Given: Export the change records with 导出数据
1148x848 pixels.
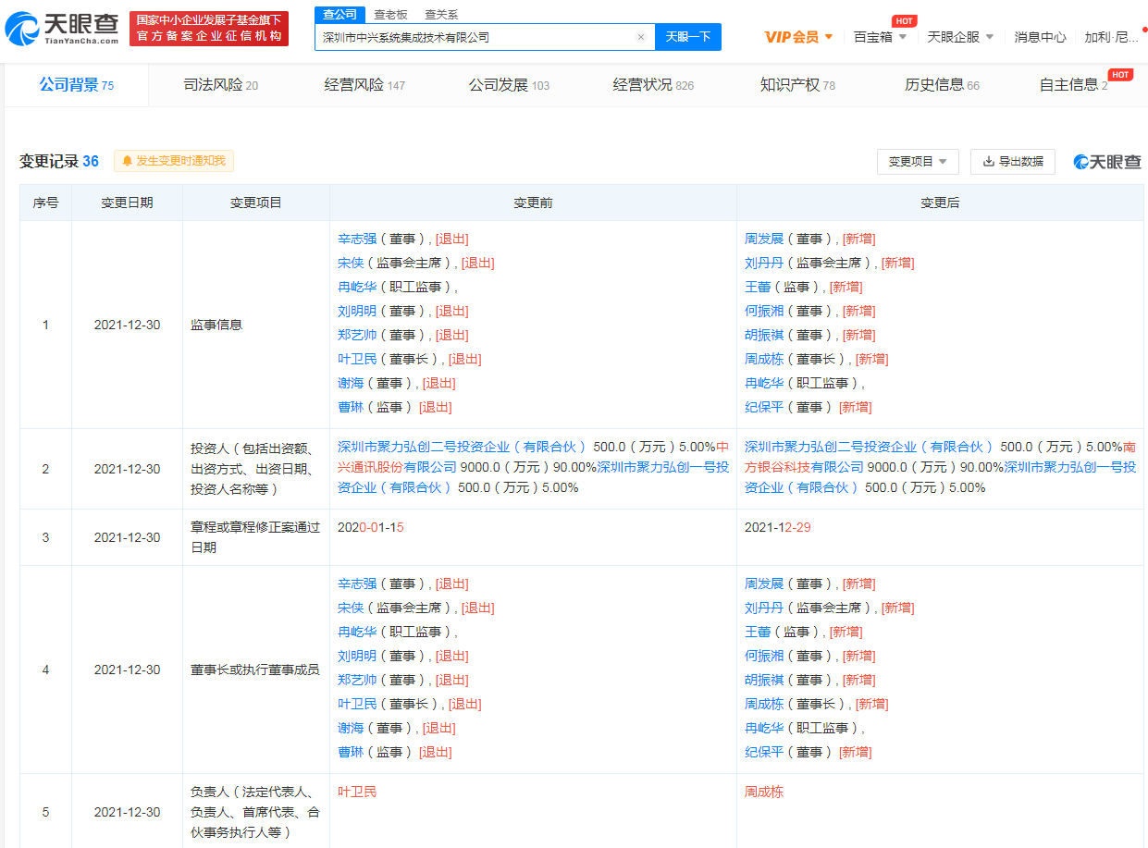Looking at the screenshot, I should [x=1013, y=162].
